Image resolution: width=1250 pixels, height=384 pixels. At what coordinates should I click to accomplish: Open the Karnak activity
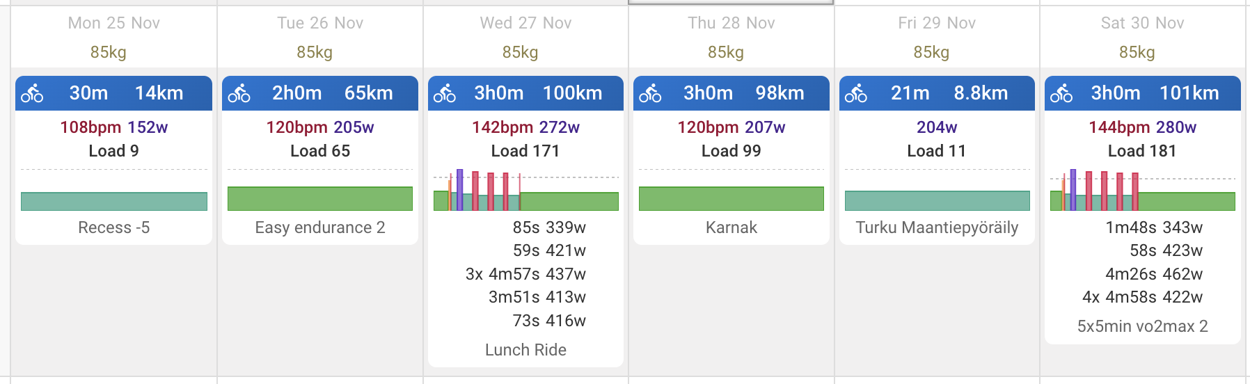point(731,227)
